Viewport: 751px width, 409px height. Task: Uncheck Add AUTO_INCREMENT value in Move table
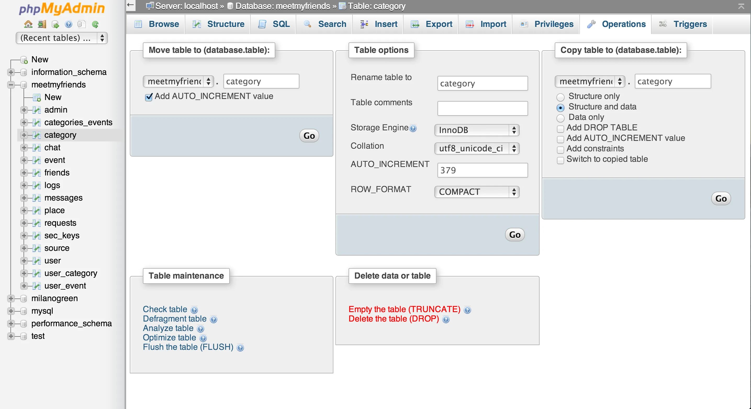[149, 97]
